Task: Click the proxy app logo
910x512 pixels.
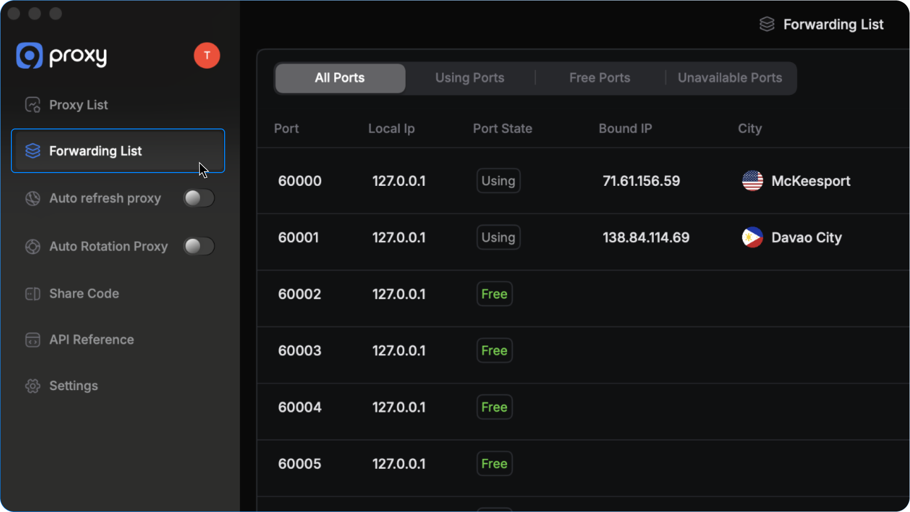Action: point(29,55)
